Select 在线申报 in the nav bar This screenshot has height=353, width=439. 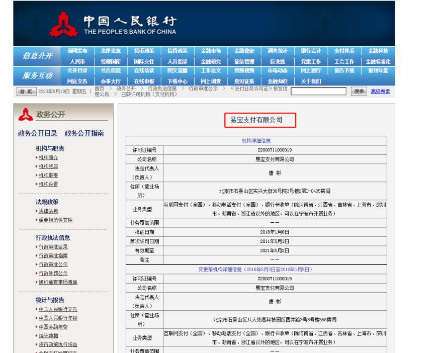coord(144,81)
